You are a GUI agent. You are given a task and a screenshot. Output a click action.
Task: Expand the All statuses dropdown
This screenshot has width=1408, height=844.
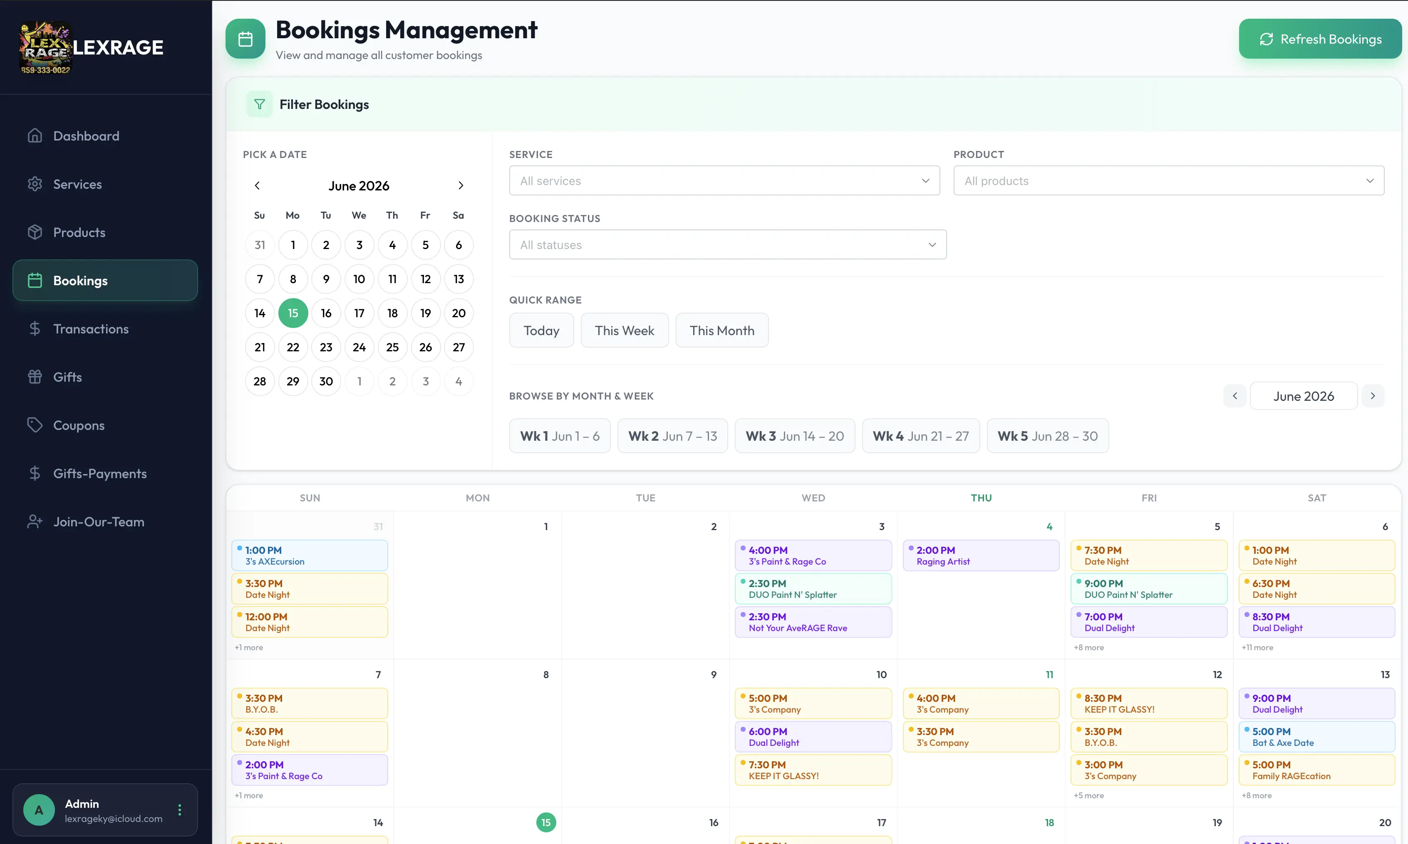(x=727, y=244)
